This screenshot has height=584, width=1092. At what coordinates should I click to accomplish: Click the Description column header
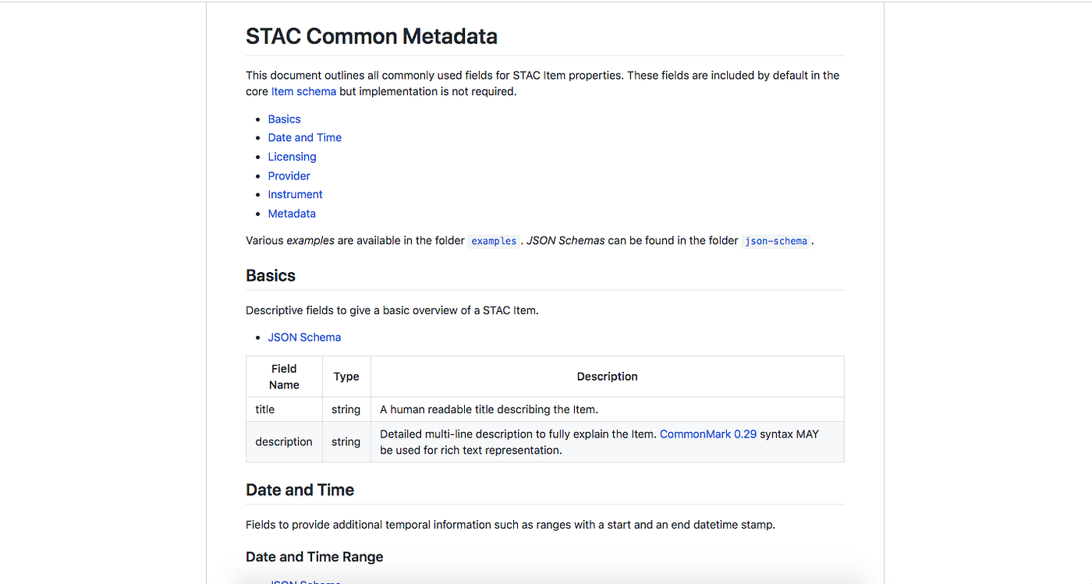[607, 377]
